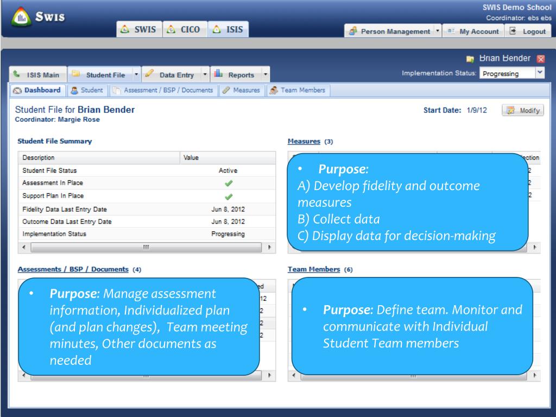Open the Implementation Status combo box
The image size is (556, 417).
tap(511, 73)
